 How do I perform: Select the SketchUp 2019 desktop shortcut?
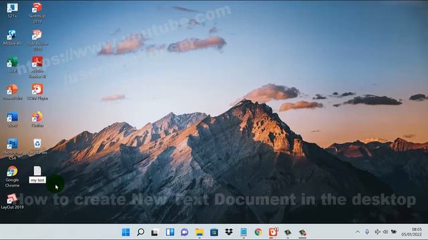pyautogui.click(x=37, y=13)
